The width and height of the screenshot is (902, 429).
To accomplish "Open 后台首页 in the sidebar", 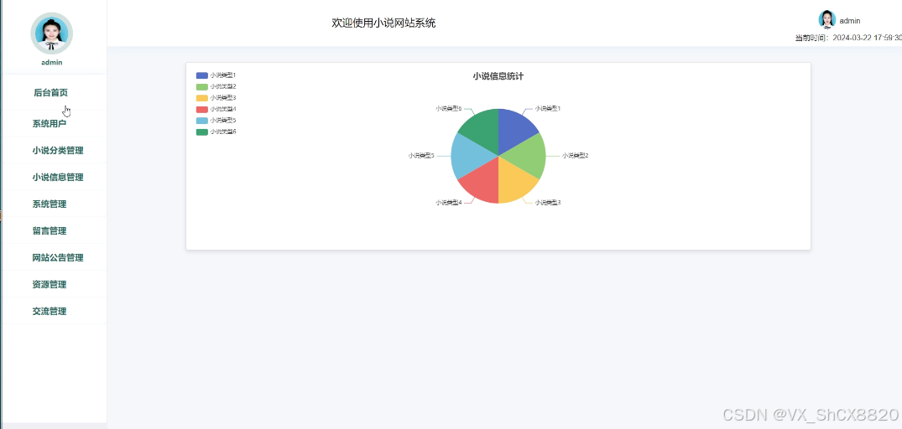I will point(51,92).
